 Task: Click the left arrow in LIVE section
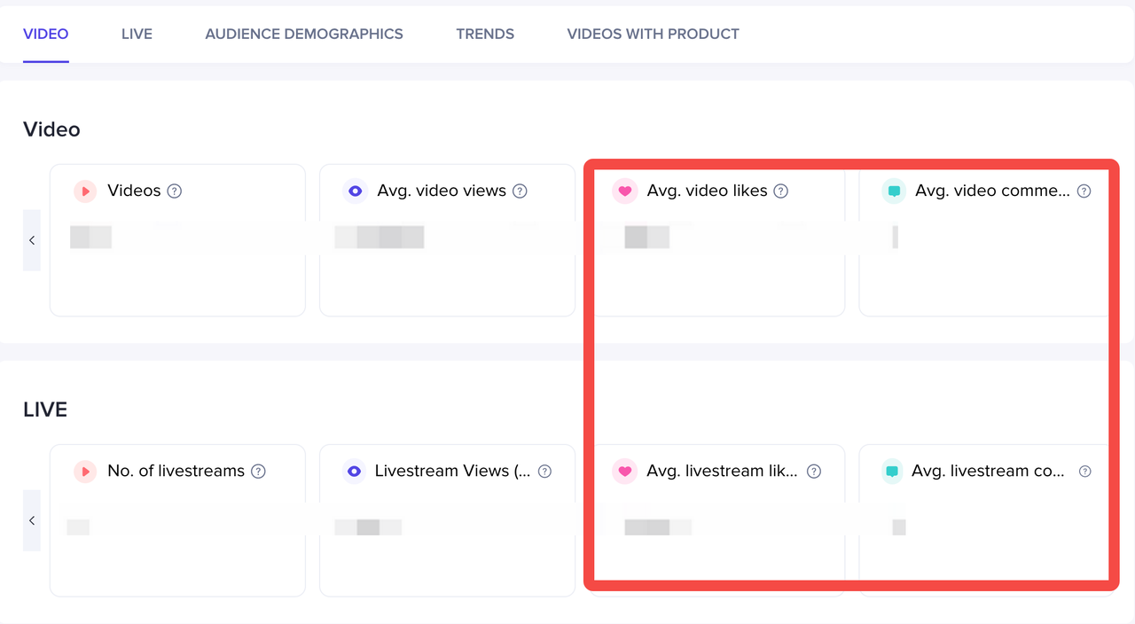(x=32, y=520)
